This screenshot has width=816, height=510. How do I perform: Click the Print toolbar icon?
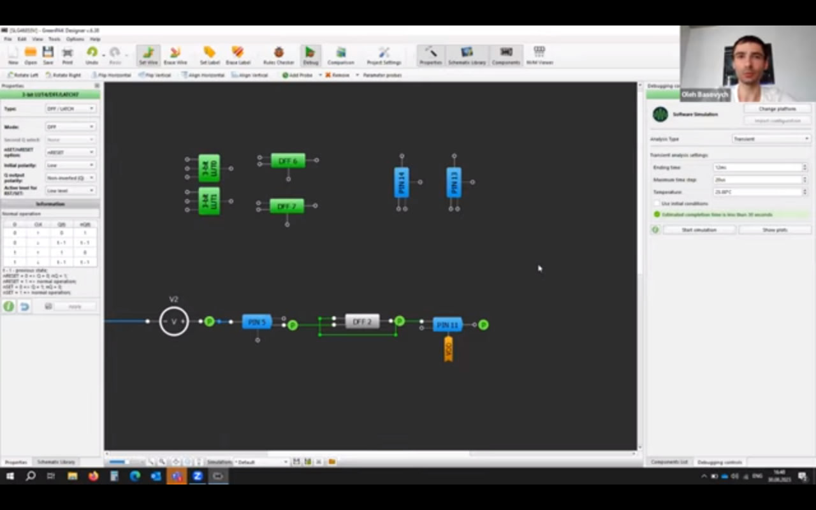[x=67, y=54]
